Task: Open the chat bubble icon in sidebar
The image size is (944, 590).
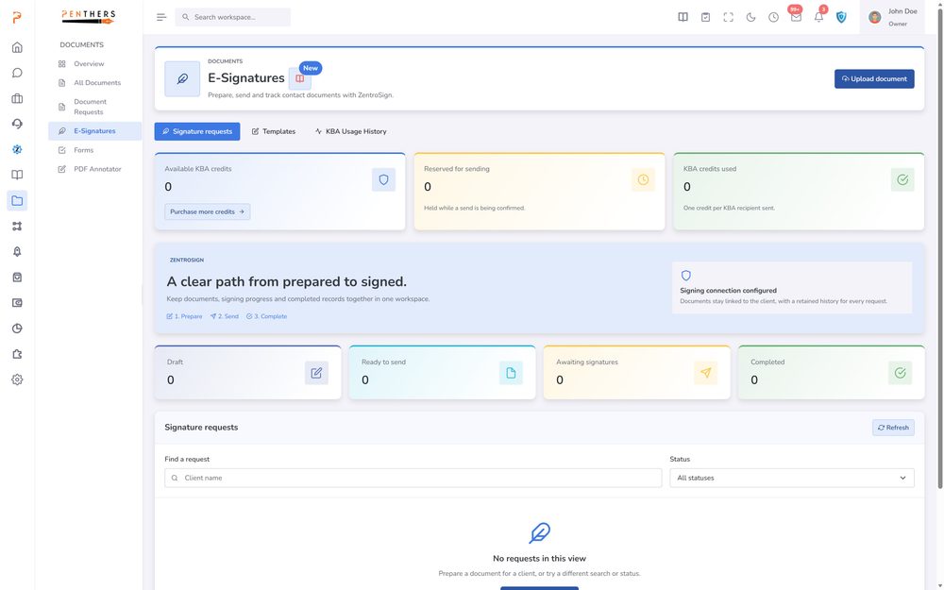Action: pyautogui.click(x=17, y=73)
